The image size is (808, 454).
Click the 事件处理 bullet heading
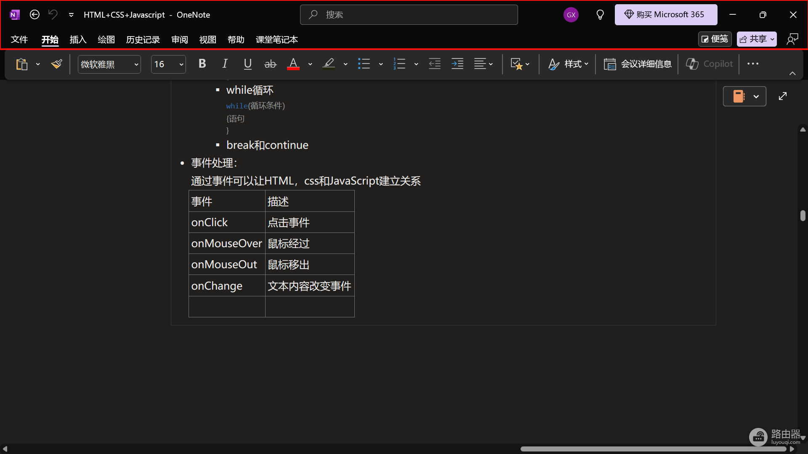[214, 163]
